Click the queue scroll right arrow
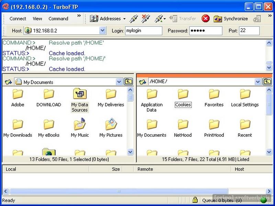This screenshot has width=275, height=206. pos(269,191)
